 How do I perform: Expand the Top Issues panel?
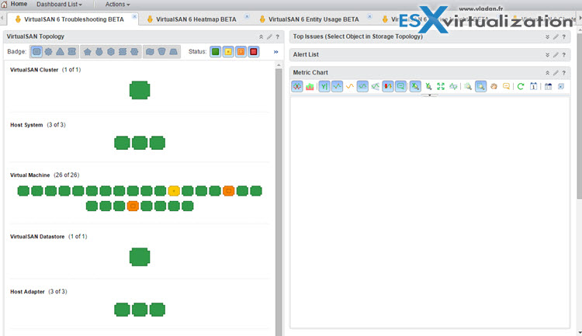click(x=548, y=36)
